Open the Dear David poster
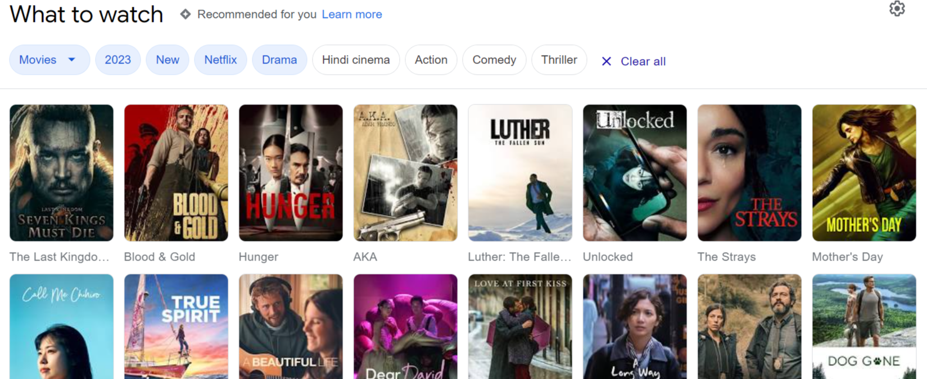 (405, 327)
